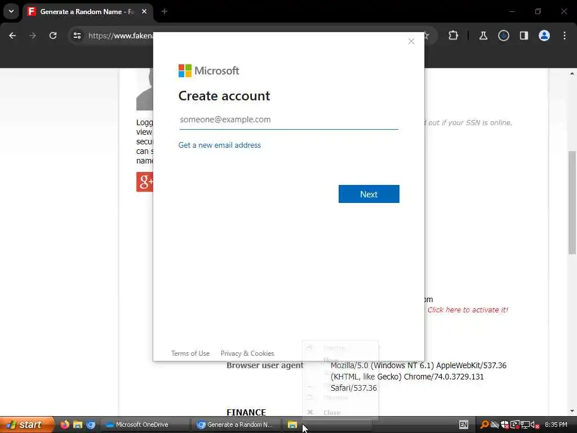Close the Microsoft Create account dialog

coord(411,41)
